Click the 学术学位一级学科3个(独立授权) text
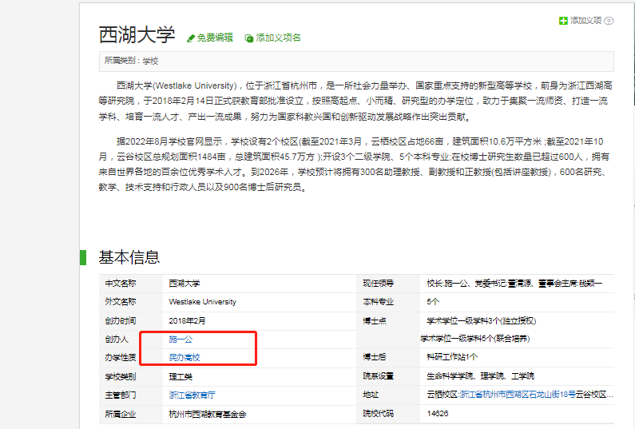 point(482,321)
